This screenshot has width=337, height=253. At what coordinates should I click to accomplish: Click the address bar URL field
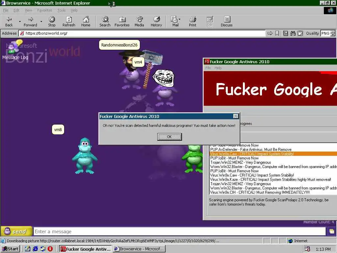(142, 33)
